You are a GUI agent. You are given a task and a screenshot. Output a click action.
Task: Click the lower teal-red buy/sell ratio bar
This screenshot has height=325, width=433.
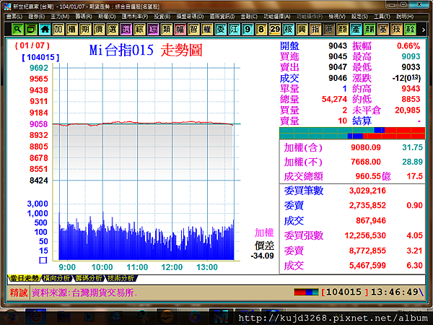click(352, 136)
